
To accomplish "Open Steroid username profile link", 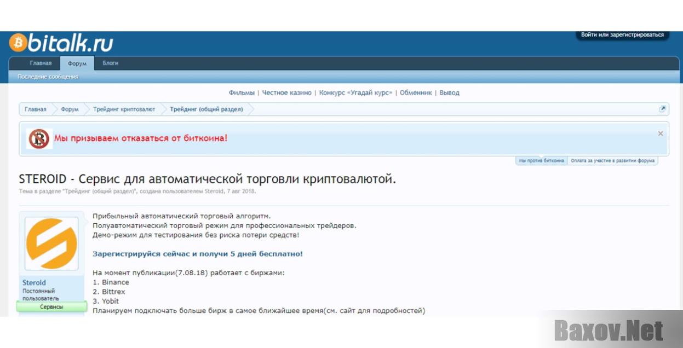I will point(34,283).
